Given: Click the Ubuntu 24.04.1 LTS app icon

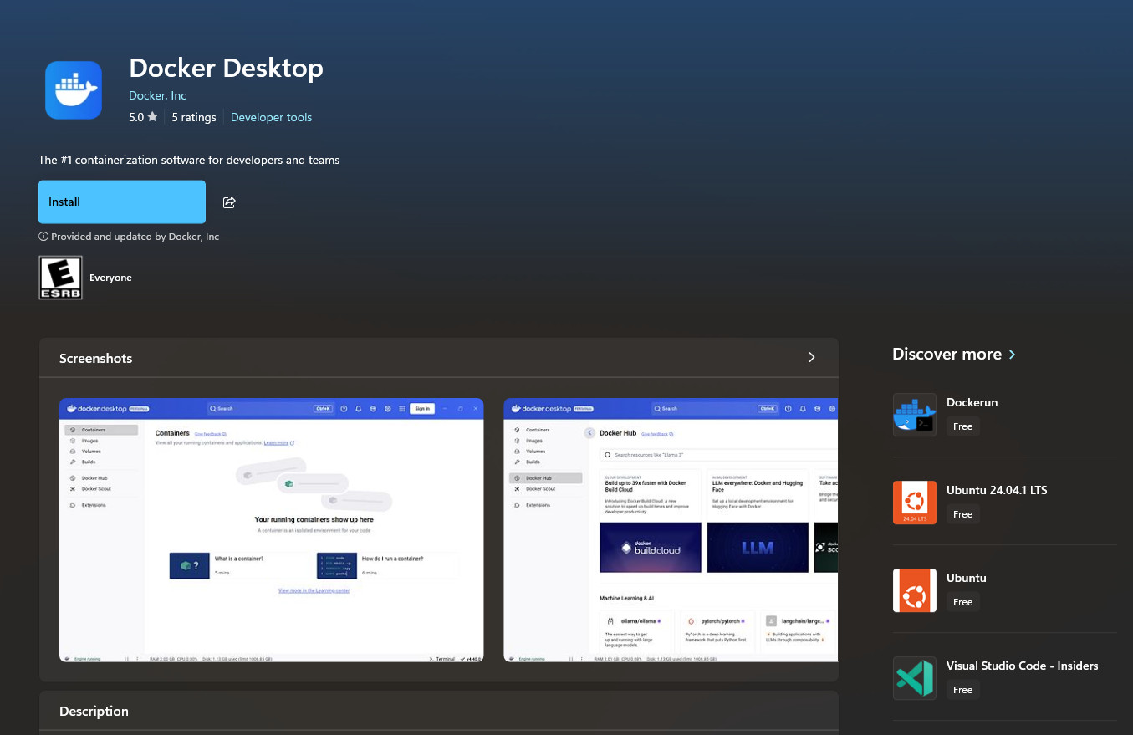Looking at the screenshot, I should coord(915,503).
